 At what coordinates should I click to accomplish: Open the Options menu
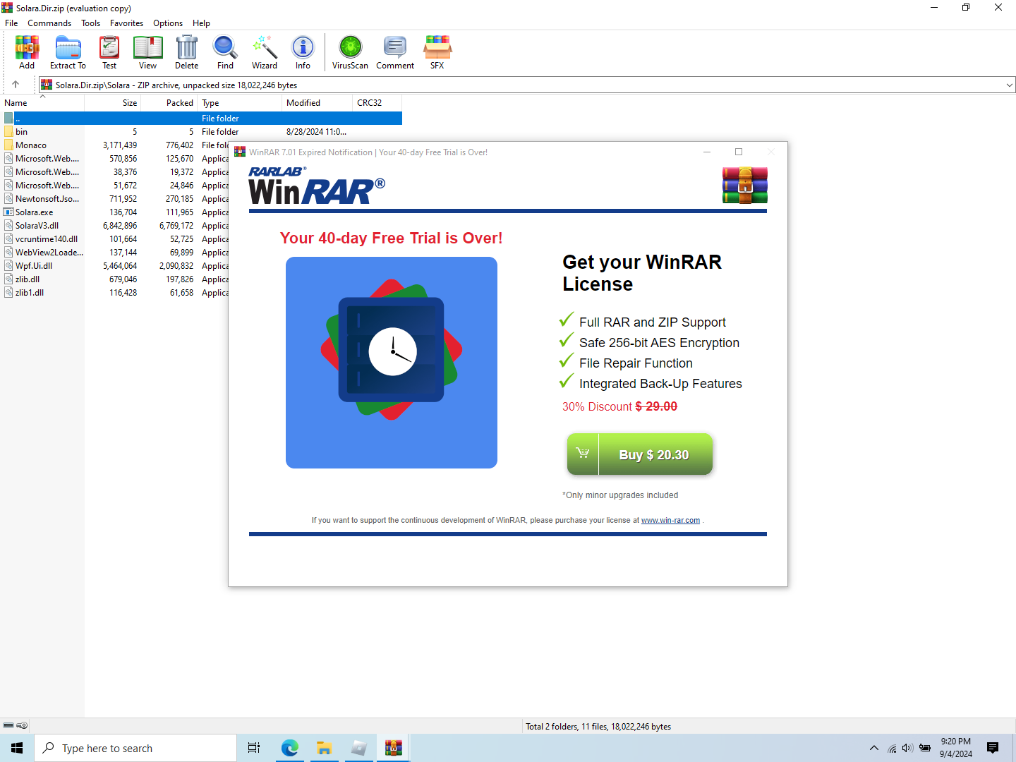(x=168, y=23)
